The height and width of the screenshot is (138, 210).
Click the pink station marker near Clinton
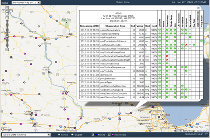click(x=81, y=118)
